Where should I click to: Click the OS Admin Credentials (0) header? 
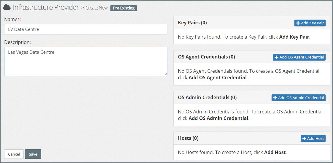[207, 97]
